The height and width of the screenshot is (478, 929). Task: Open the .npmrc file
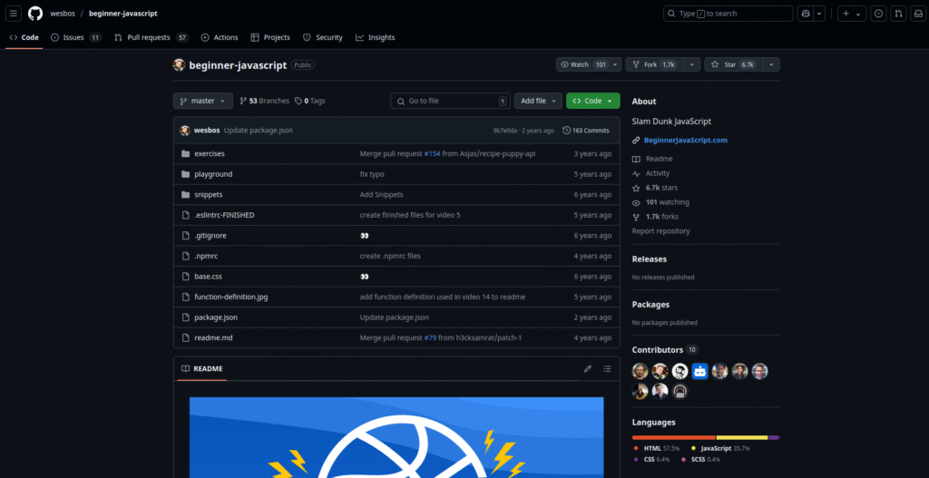(207, 256)
